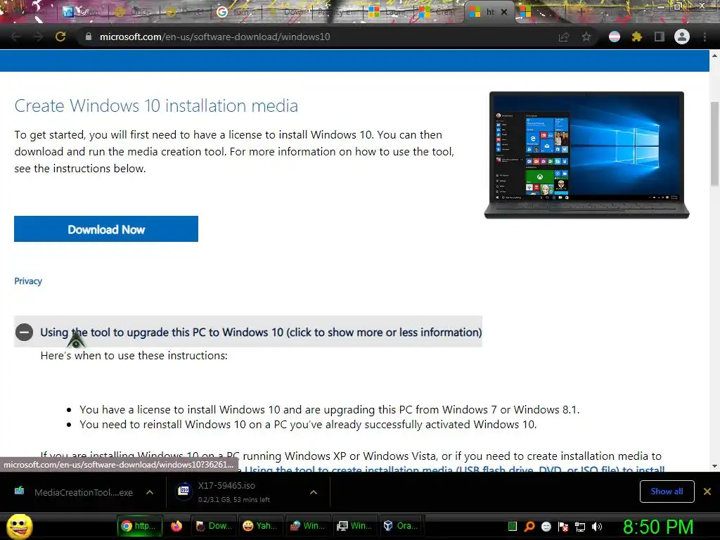
Task: Click 'Here's when to use these instructions' text
Action: coord(134,355)
